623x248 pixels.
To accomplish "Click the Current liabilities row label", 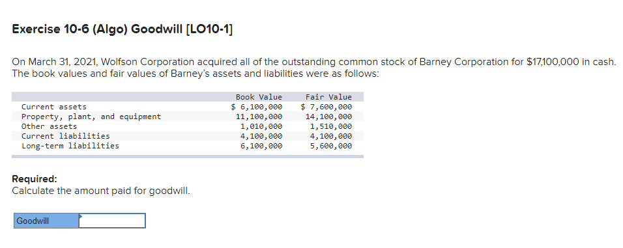I will (66, 135).
